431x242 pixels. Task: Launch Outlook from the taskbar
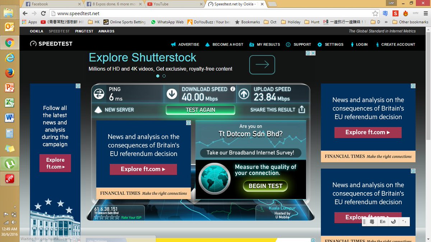[x=9, y=28]
